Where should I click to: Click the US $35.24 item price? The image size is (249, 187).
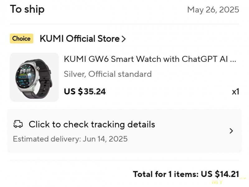(x=85, y=91)
